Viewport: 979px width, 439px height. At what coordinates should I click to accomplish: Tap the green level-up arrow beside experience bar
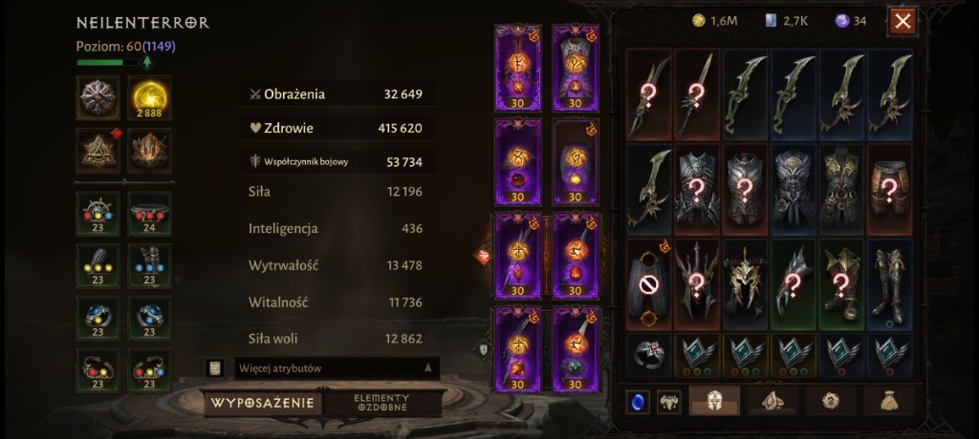click(146, 62)
